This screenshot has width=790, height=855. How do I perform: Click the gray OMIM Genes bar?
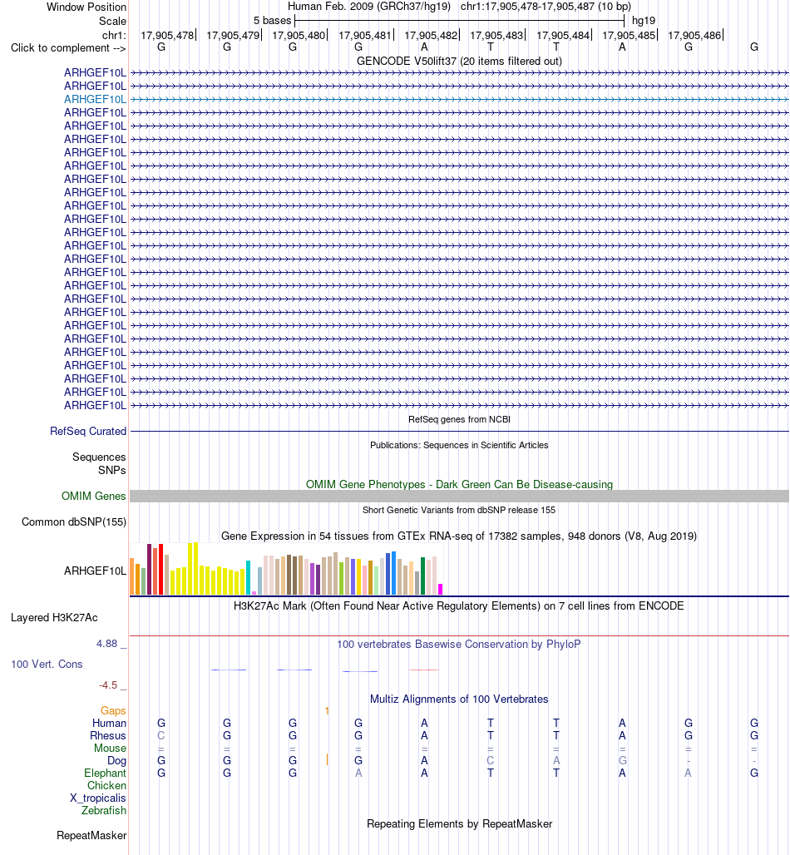(x=459, y=497)
